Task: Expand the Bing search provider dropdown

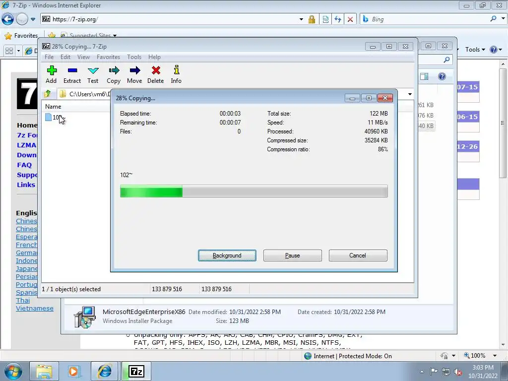Action: (503, 19)
